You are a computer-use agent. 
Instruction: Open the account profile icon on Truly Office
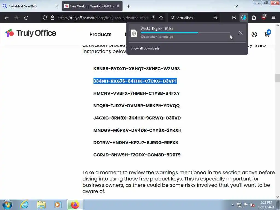254,34
